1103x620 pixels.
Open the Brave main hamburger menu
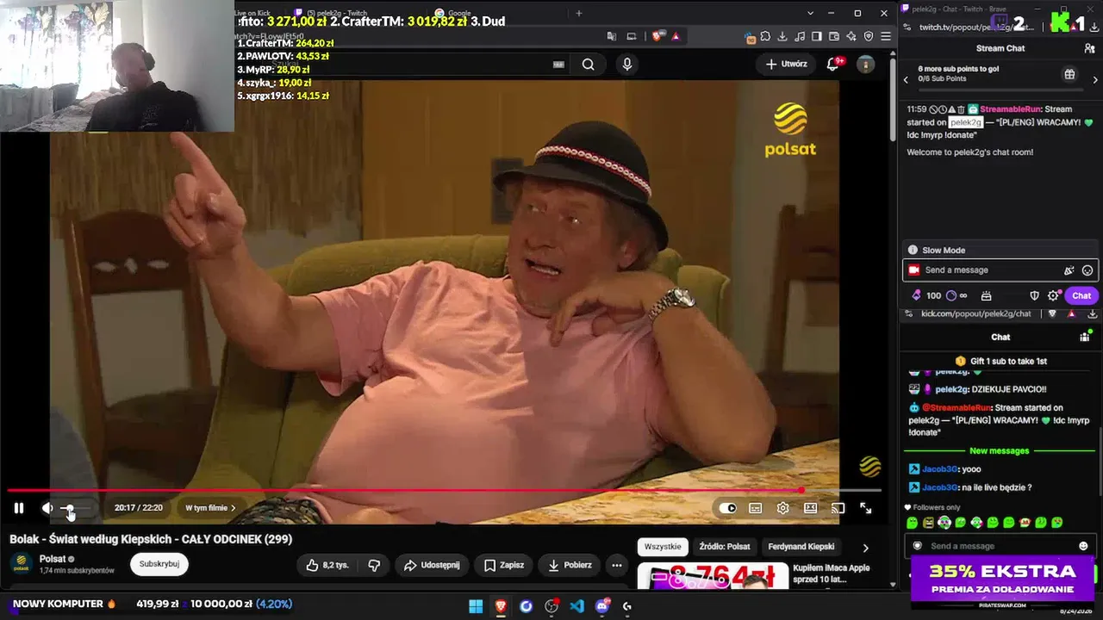point(885,36)
